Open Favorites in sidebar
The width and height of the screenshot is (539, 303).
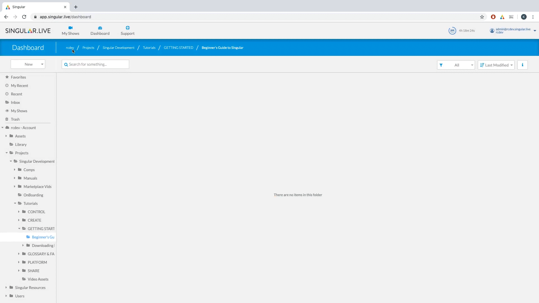[18, 77]
